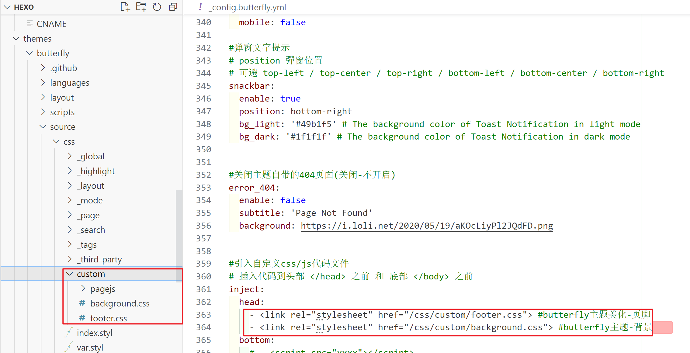The width and height of the screenshot is (690, 353).
Task: Open the var.styl file
Action: pyautogui.click(x=90, y=347)
